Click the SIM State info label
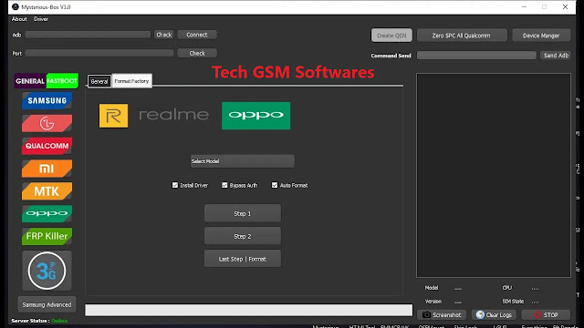The image size is (584, 328). (x=513, y=302)
